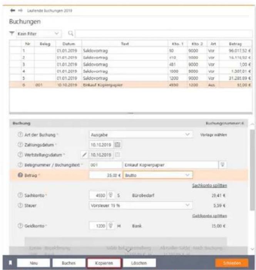Click the forward arrow navigation icon
This screenshot has width=256, height=270.
pyautogui.click(x=20, y=10)
